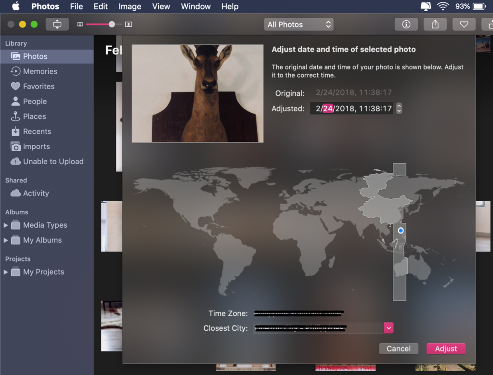
Task: Open the All Photos dropdown
Action: point(298,25)
